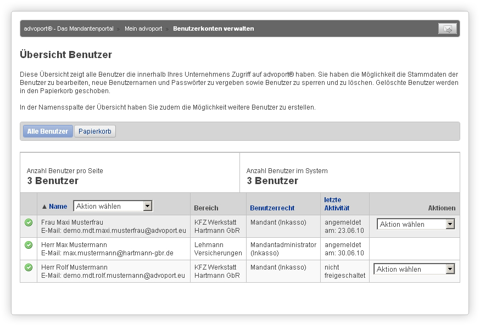Click the nicht freigeschaltet status cell
The image size is (480, 326).
click(345, 271)
